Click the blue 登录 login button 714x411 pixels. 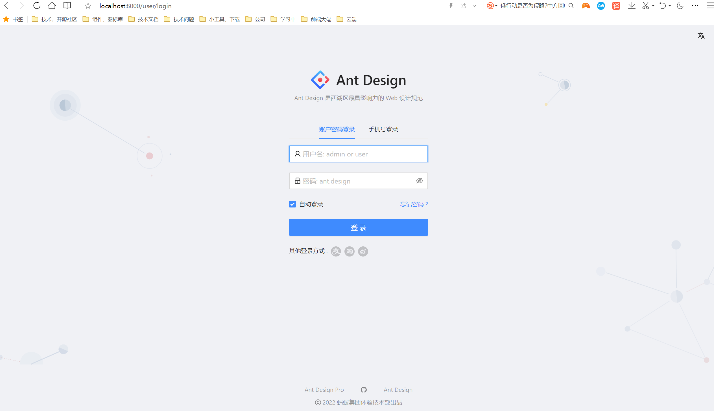click(358, 227)
